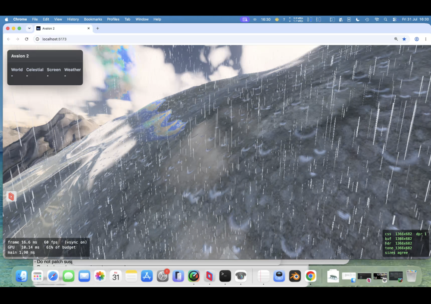Open the Window menu
The width and height of the screenshot is (431, 304).
[142, 19]
